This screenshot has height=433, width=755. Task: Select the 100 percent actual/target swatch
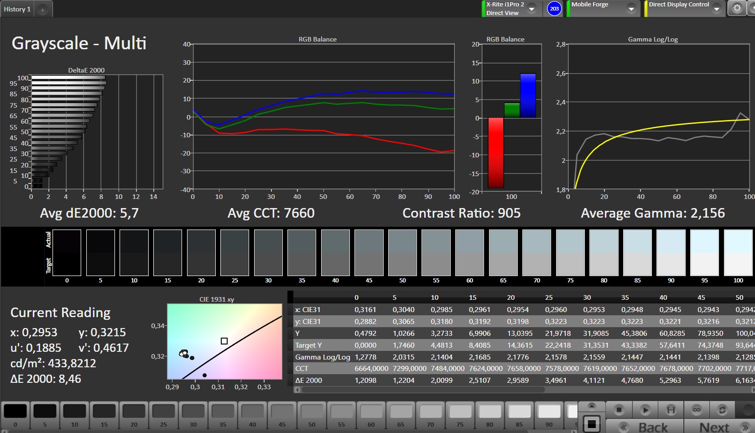738,253
